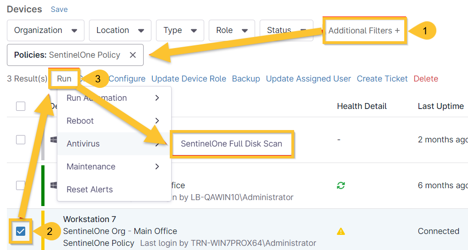Open Maintenance submenu in Run menu
The height and width of the screenshot is (250, 468).
(113, 167)
